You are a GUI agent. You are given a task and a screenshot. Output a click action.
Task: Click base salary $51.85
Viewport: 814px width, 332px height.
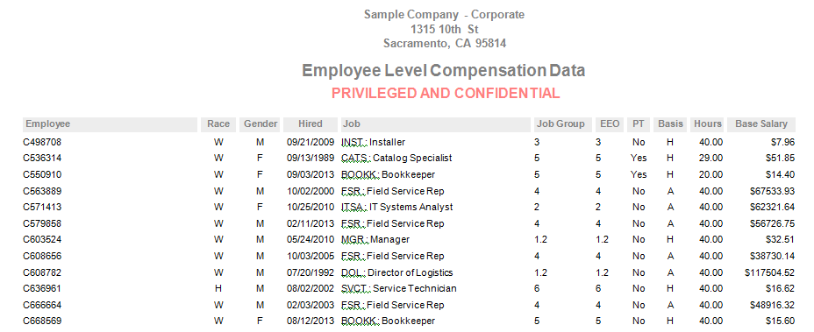tap(781, 159)
